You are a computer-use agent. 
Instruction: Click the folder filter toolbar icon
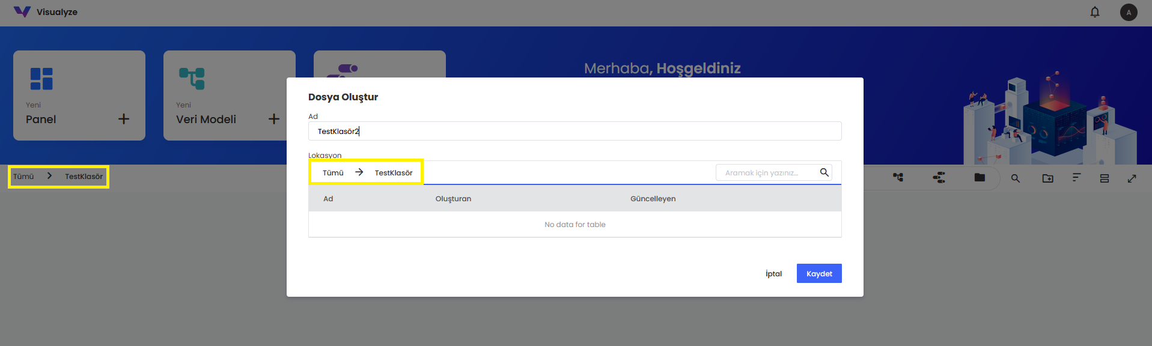pyautogui.click(x=980, y=177)
